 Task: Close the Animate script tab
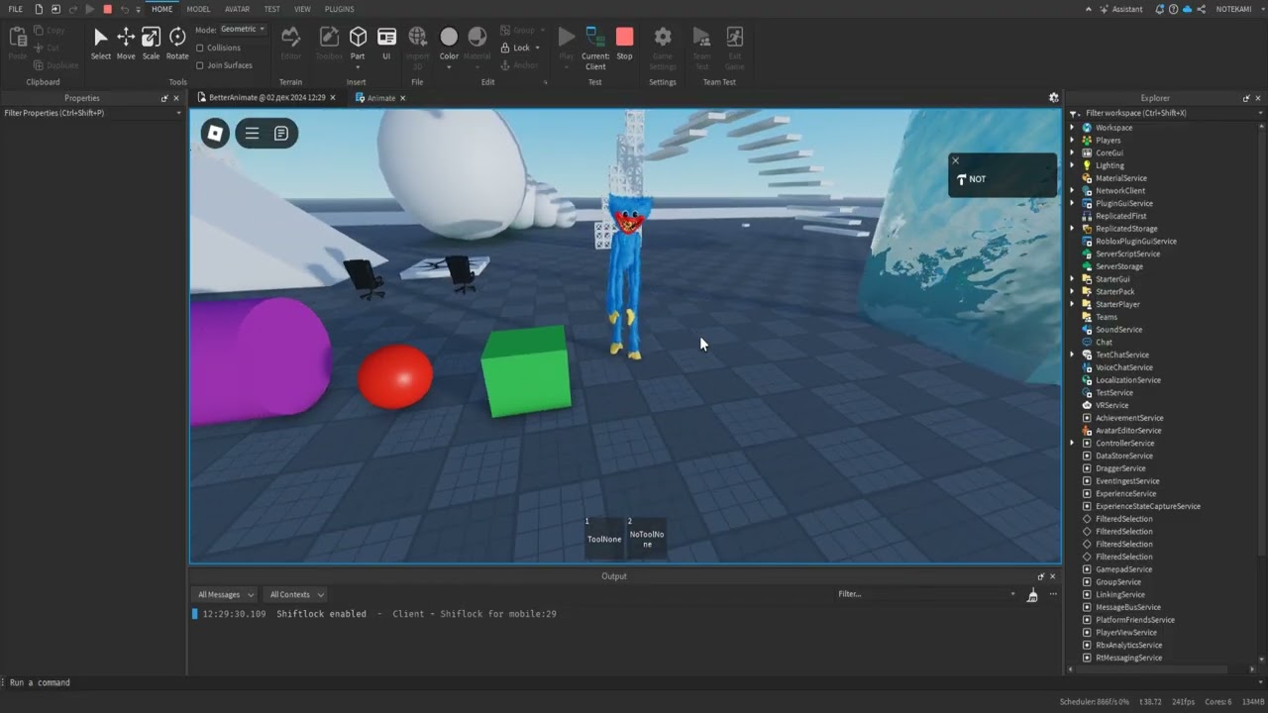[403, 98]
